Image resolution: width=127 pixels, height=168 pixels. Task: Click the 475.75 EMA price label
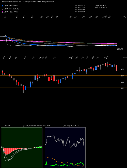point(120,49)
